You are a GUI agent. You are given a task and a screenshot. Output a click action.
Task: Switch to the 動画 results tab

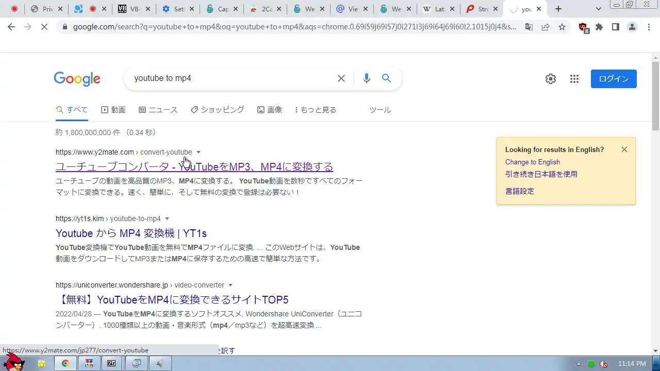click(x=113, y=110)
